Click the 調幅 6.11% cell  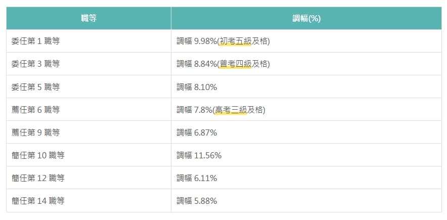click(306, 178)
